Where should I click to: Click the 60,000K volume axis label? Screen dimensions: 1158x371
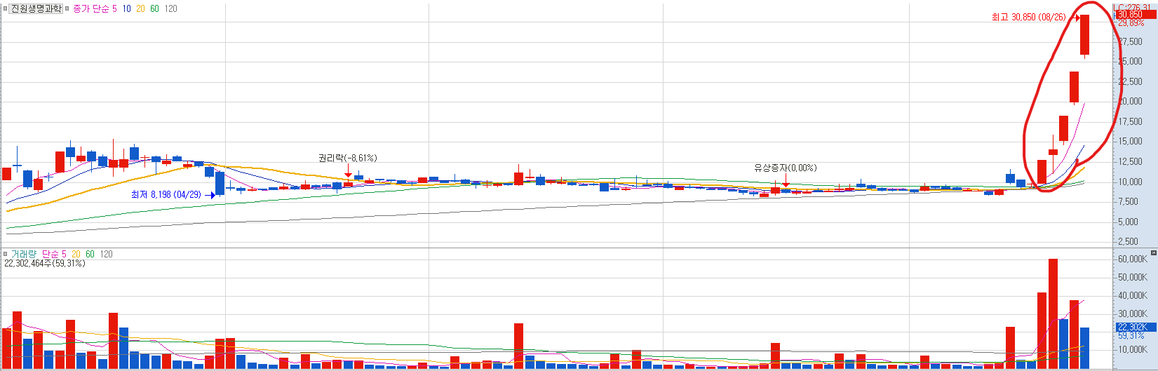pos(1133,259)
